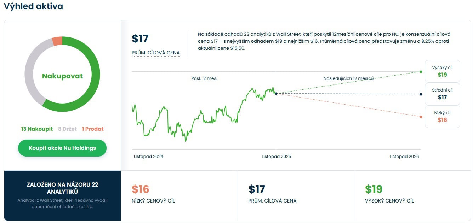Click the underlined PRŮM. CÍLOVÁ CENA label under the top $17
The image size is (473, 223).
coord(156,53)
